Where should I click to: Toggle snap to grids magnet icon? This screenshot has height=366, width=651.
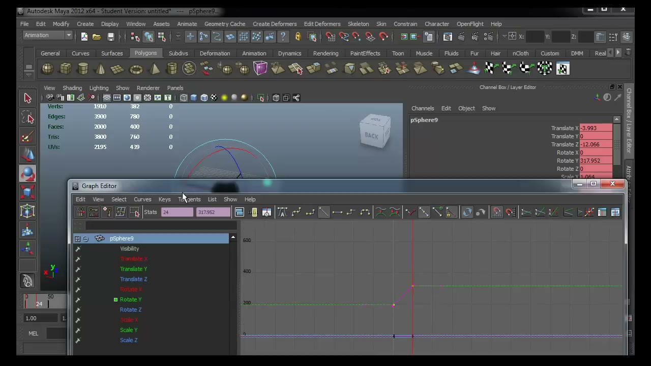pos(330,37)
